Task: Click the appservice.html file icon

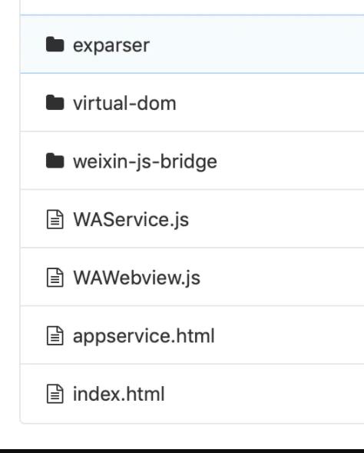Action: coord(55,335)
